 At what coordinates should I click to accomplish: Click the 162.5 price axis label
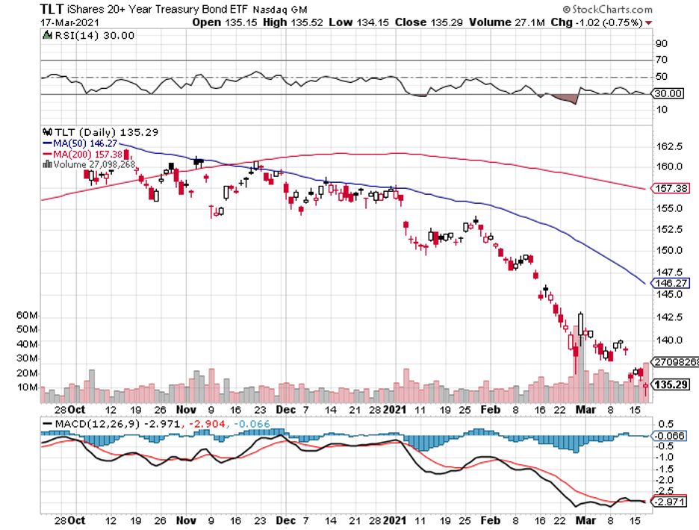pos(669,146)
